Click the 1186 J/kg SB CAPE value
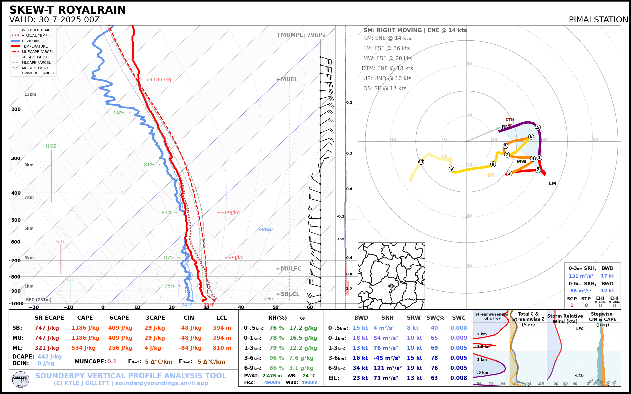The image size is (631, 394). [85, 328]
